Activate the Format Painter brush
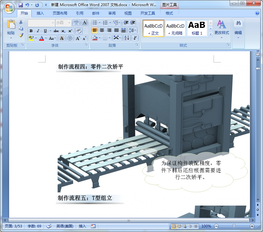The image size is (263, 232). pyautogui.click(x=21, y=35)
